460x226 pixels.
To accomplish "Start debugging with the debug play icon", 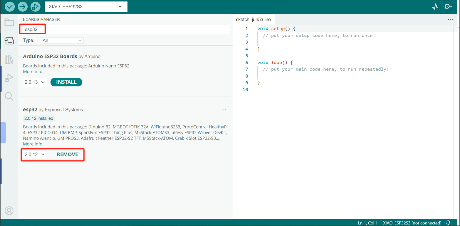I will pyautogui.click(x=35, y=7).
